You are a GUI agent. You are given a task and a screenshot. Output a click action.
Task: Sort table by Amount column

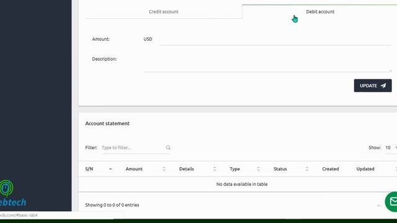(145, 169)
